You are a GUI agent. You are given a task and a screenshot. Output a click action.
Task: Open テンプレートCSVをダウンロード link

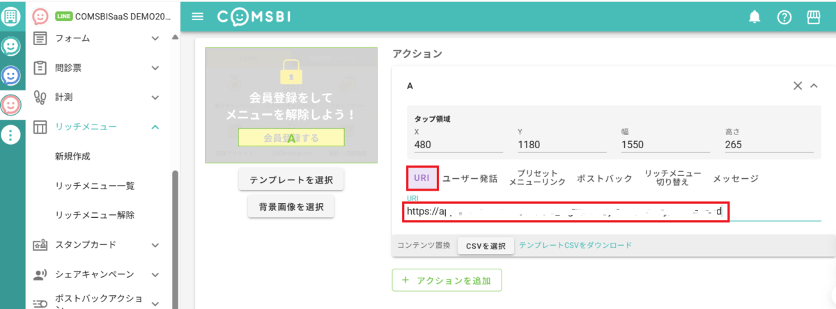(575, 246)
